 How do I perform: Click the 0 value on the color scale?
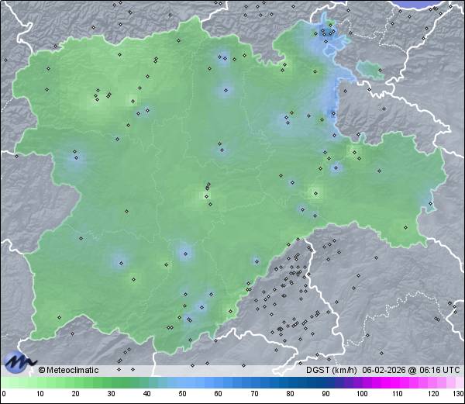pos(3,393)
